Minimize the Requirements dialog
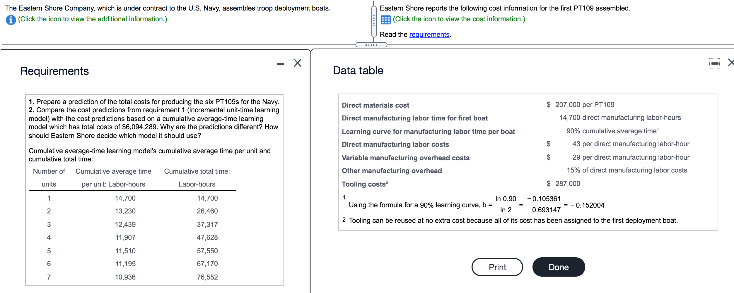Screen dimensions: 734x293 click(x=280, y=64)
